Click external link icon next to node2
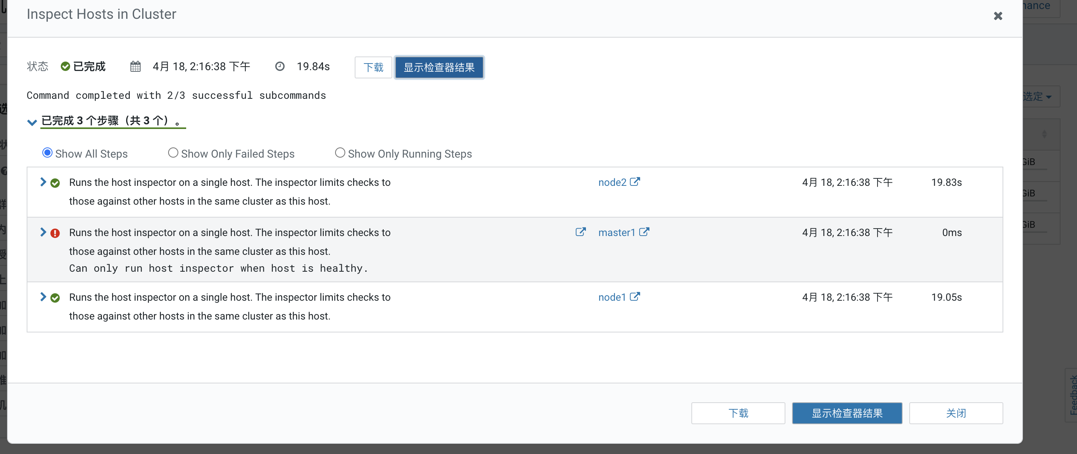 click(635, 182)
